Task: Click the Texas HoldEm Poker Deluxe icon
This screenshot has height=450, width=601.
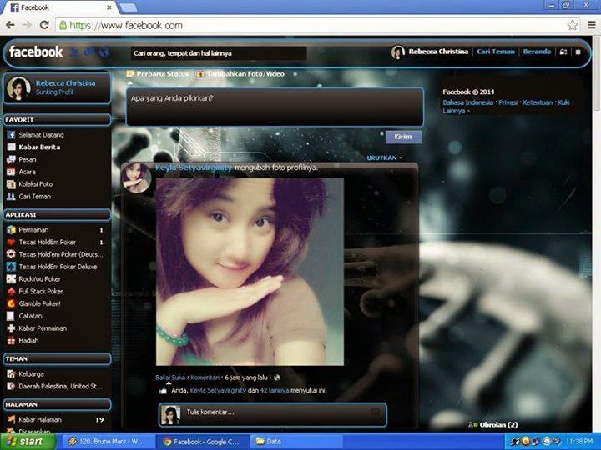Action: [x=11, y=267]
